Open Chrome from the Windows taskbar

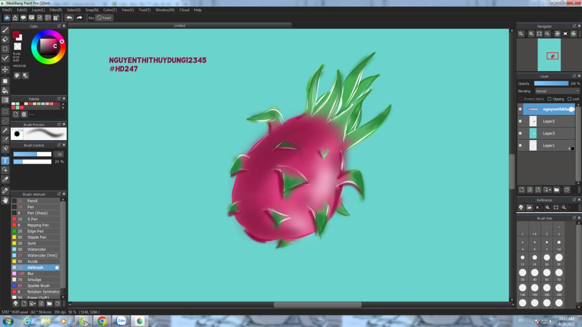click(102, 321)
